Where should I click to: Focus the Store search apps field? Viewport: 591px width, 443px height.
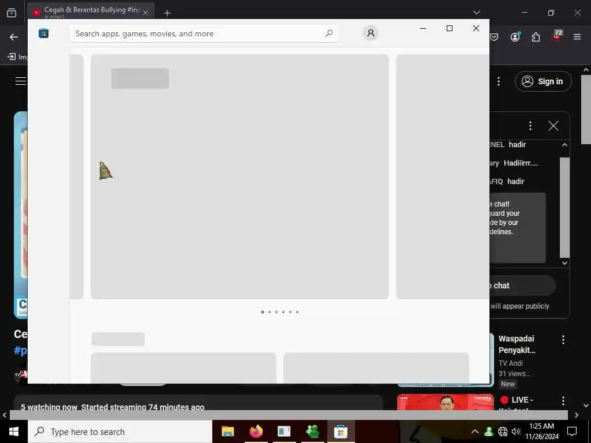[204, 33]
